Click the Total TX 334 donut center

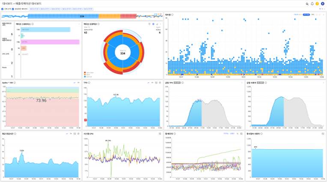pyautogui.click(x=122, y=52)
